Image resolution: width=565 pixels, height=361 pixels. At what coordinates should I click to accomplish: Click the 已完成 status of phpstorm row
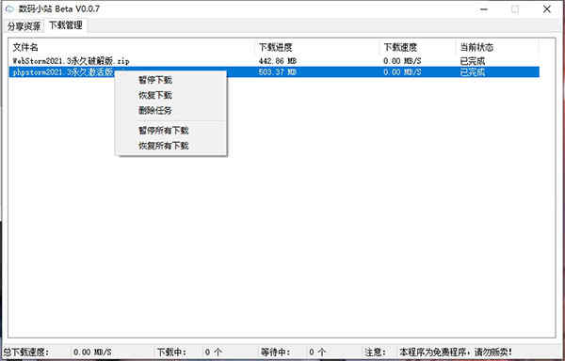(x=473, y=71)
